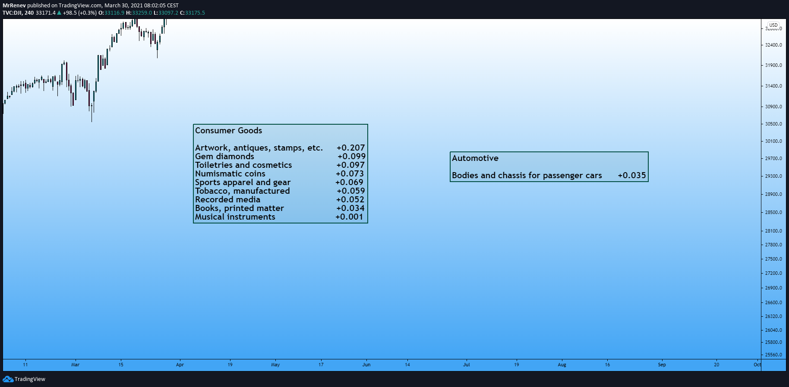Click the 30900.0 price axis label
This screenshot has height=387, width=789.
[773, 107]
